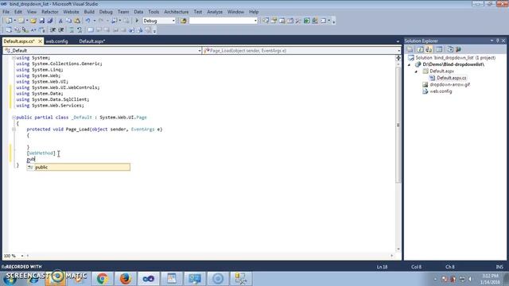Open Firefox from the taskbar
The height and width of the screenshot is (286, 509).
click(x=126, y=279)
